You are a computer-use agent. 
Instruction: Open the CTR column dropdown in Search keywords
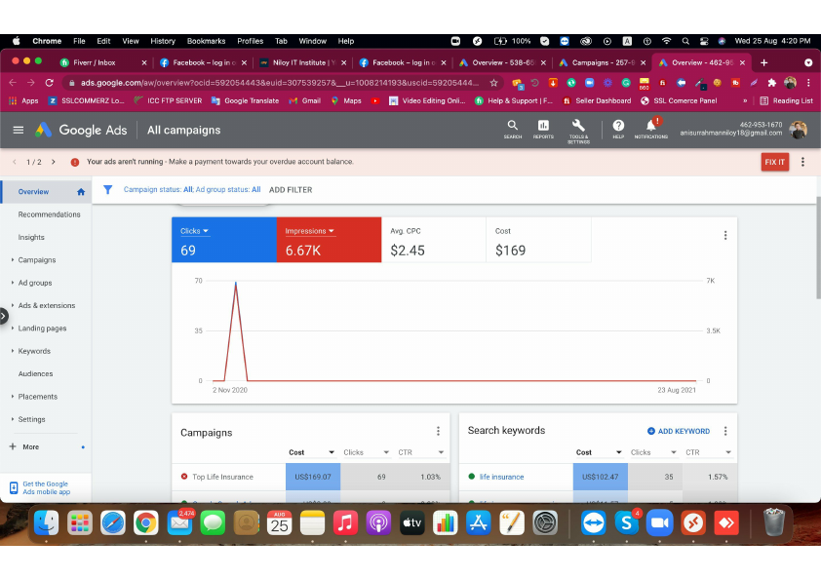tap(728, 452)
